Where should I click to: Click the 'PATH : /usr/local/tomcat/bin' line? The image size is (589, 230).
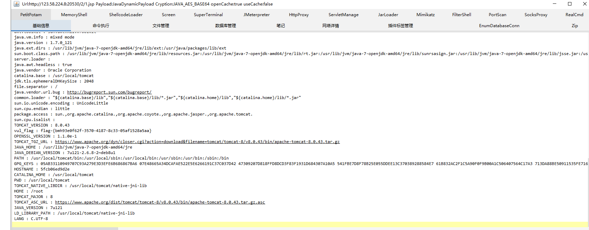pos(121,158)
